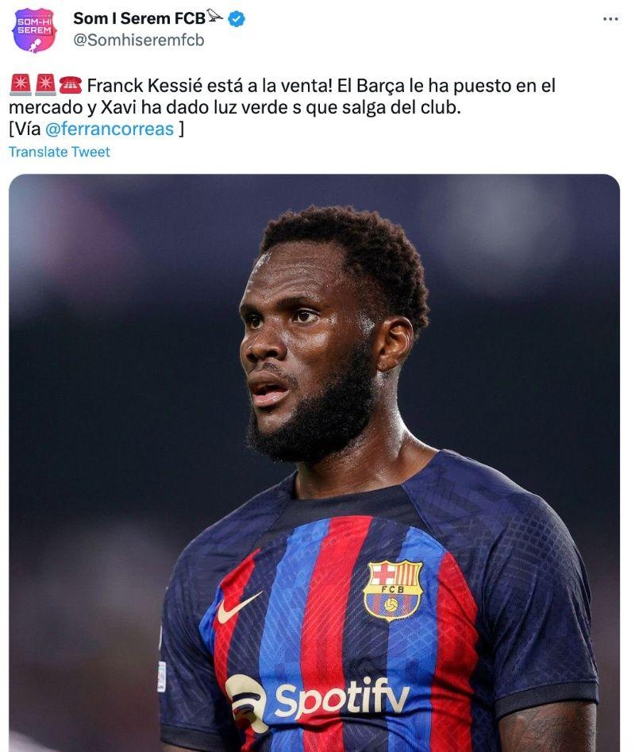Open the attached Franck Kessié photo

[x=314, y=463]
